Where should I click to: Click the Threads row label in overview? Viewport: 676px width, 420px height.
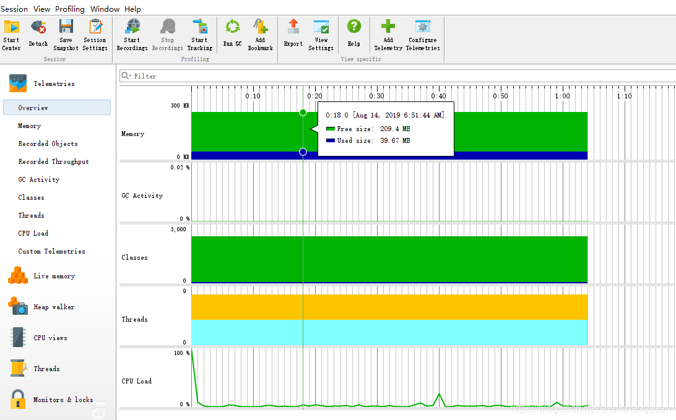[134, 319]
